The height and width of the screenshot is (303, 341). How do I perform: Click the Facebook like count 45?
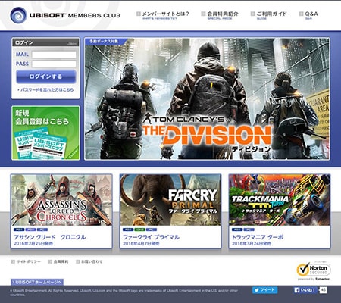[324, 290]
